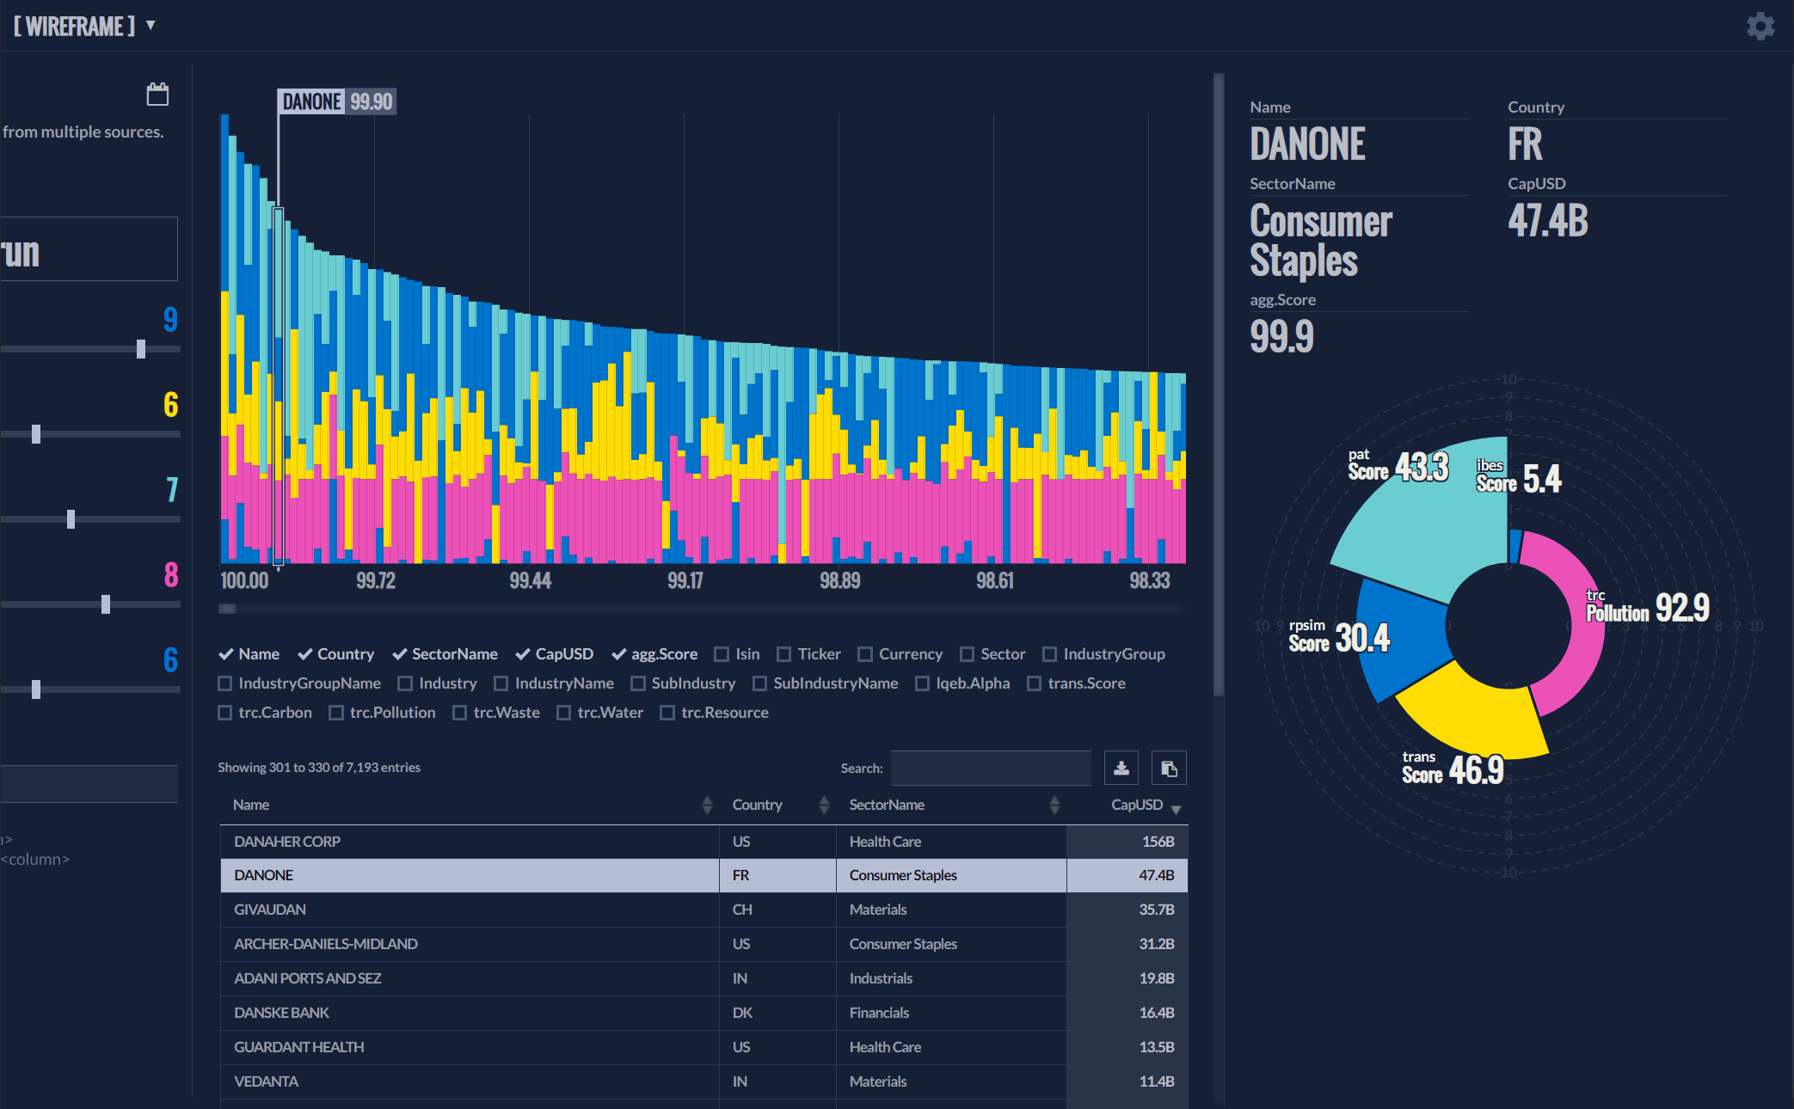This screenshot has width=1794, height=1109.
Task: Select the GUARDANT HEALTH table row
Action: 703,1047
